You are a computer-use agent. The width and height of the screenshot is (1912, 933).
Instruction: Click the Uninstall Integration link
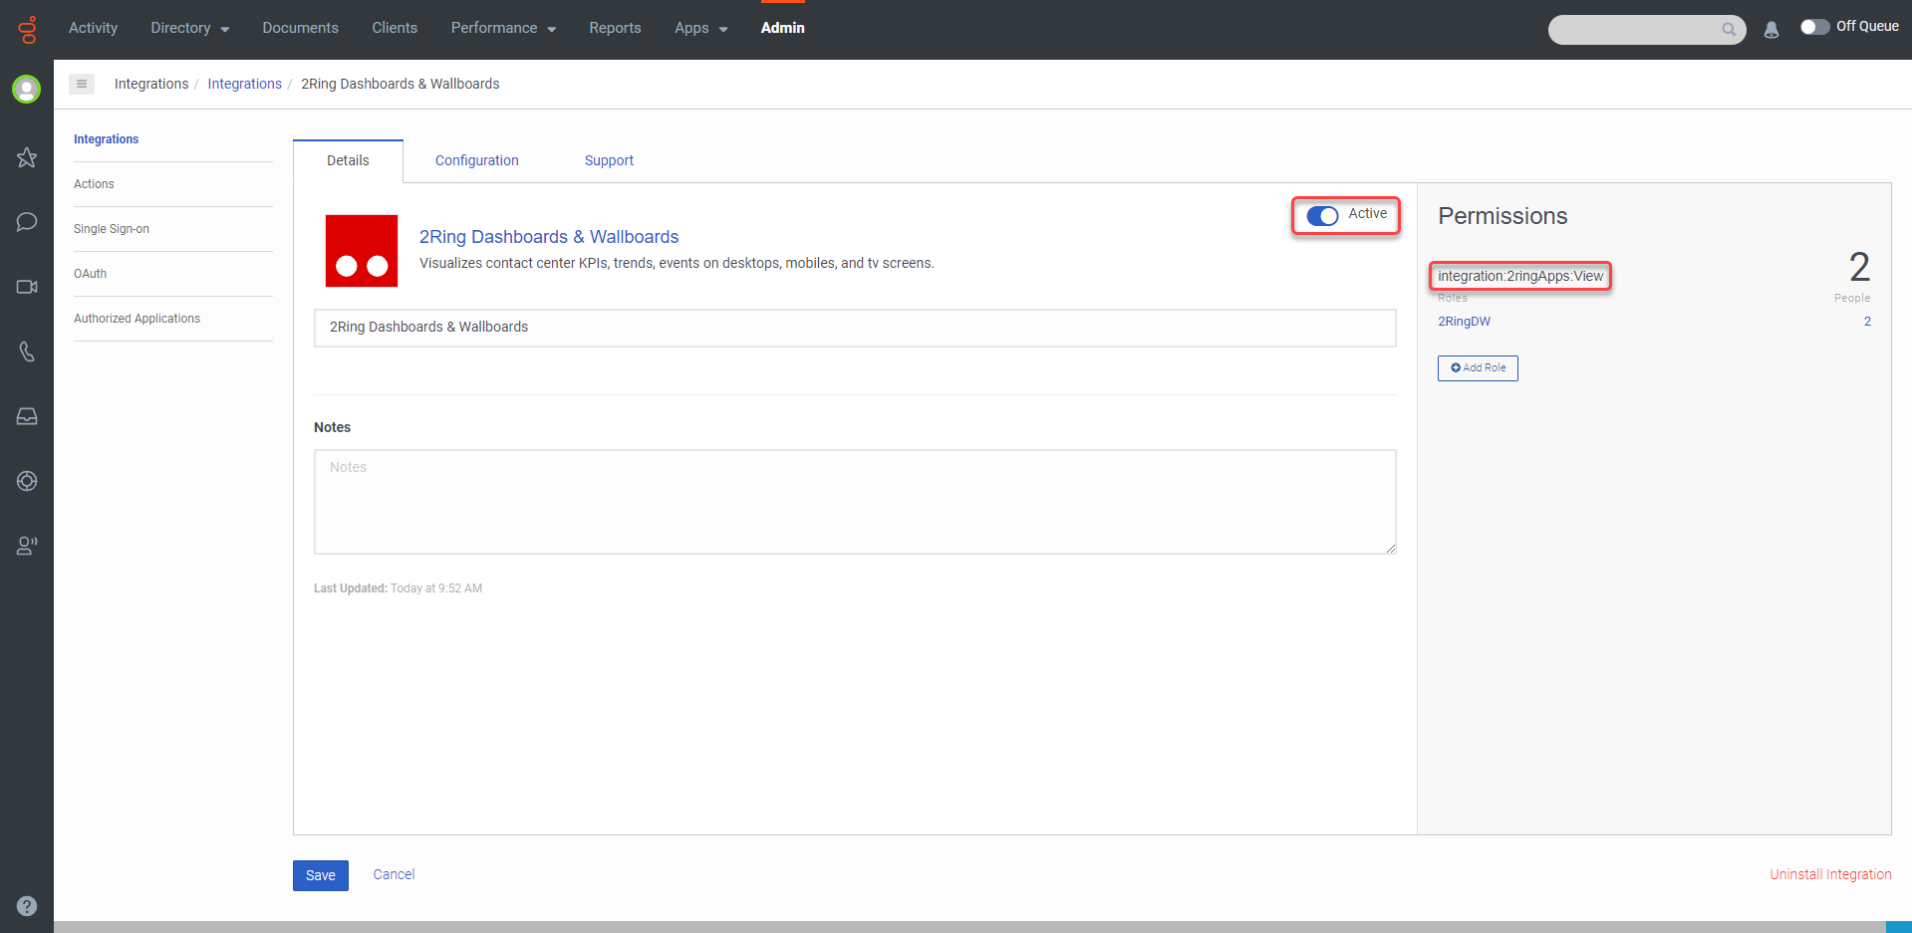[1830, 874]
